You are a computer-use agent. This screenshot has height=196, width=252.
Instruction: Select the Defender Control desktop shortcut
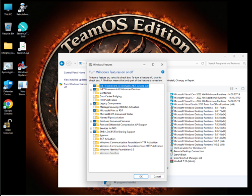pos(8,88)
